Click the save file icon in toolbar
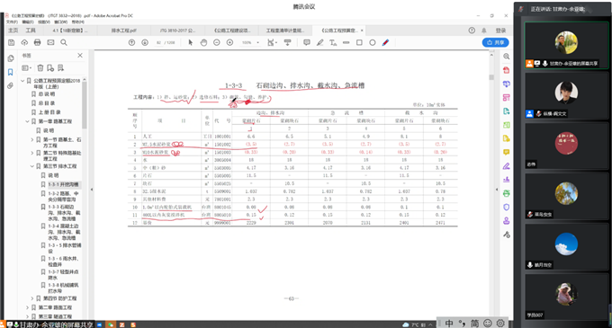 (x=12, y=42)
